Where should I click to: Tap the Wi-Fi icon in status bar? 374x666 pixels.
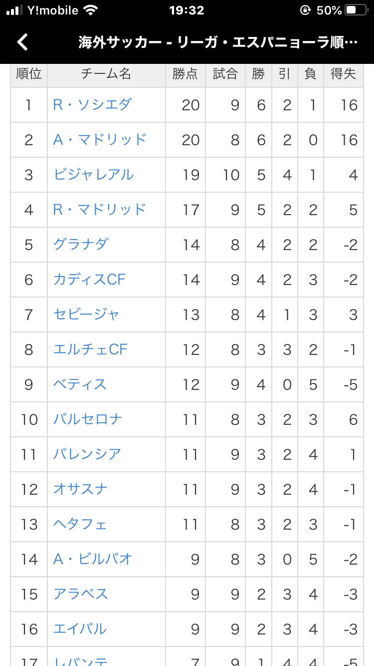click(91, 10)
